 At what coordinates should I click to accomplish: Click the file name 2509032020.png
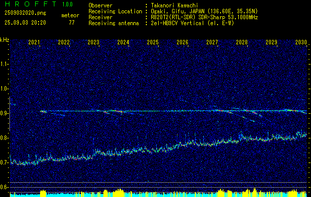25,13
